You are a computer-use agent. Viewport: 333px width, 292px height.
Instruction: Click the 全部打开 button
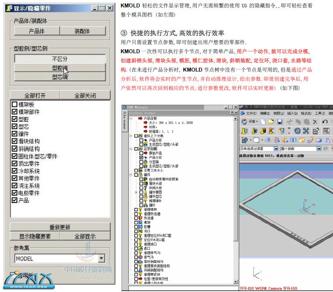[35, 95]
